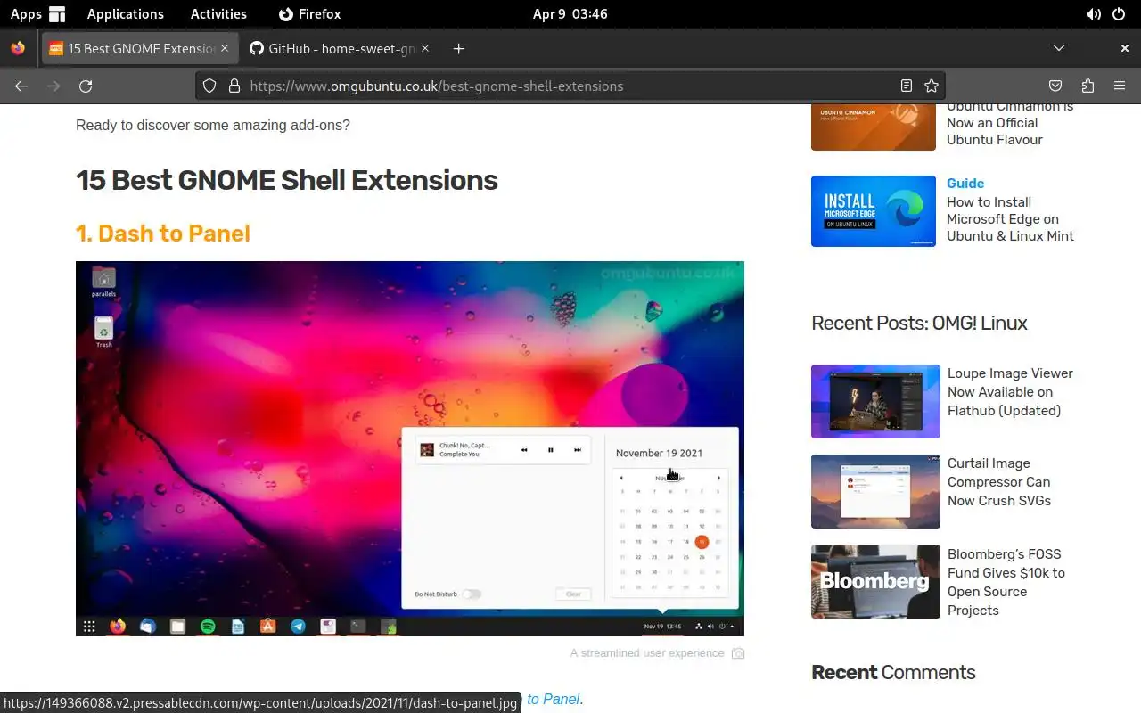Switch to the 15 Best GNOME Extensions tab
The width and height of the screenshot is (1141, 713).
tap(140, 49)
